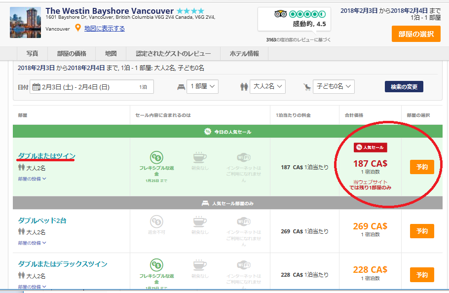Screen dimensions: 449x293
Task: Click WiFi icon in ダブルまたはツイン row
Action: pyautogui.click(x=244, y=157)
